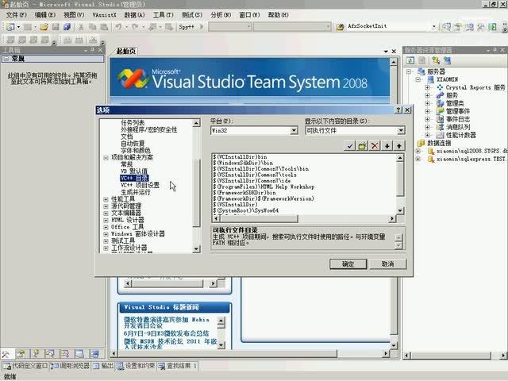Click the Redo toolbar icon

(135, 27)
